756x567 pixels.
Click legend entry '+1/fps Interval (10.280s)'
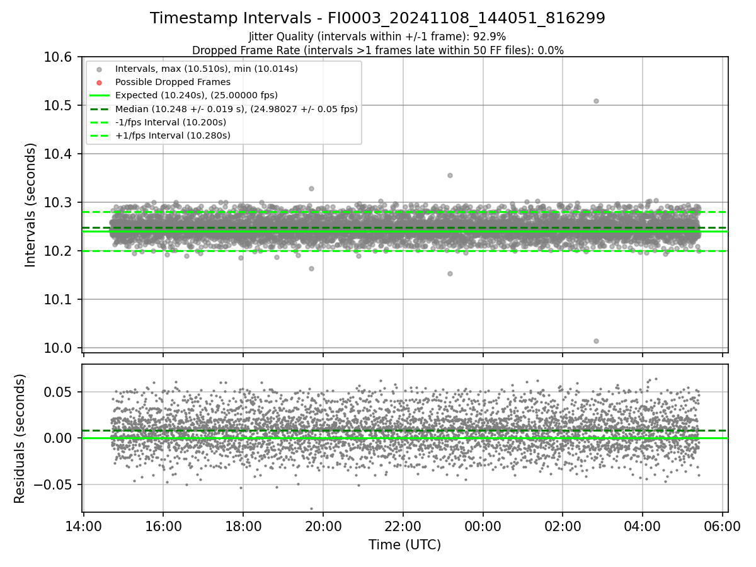173,135
